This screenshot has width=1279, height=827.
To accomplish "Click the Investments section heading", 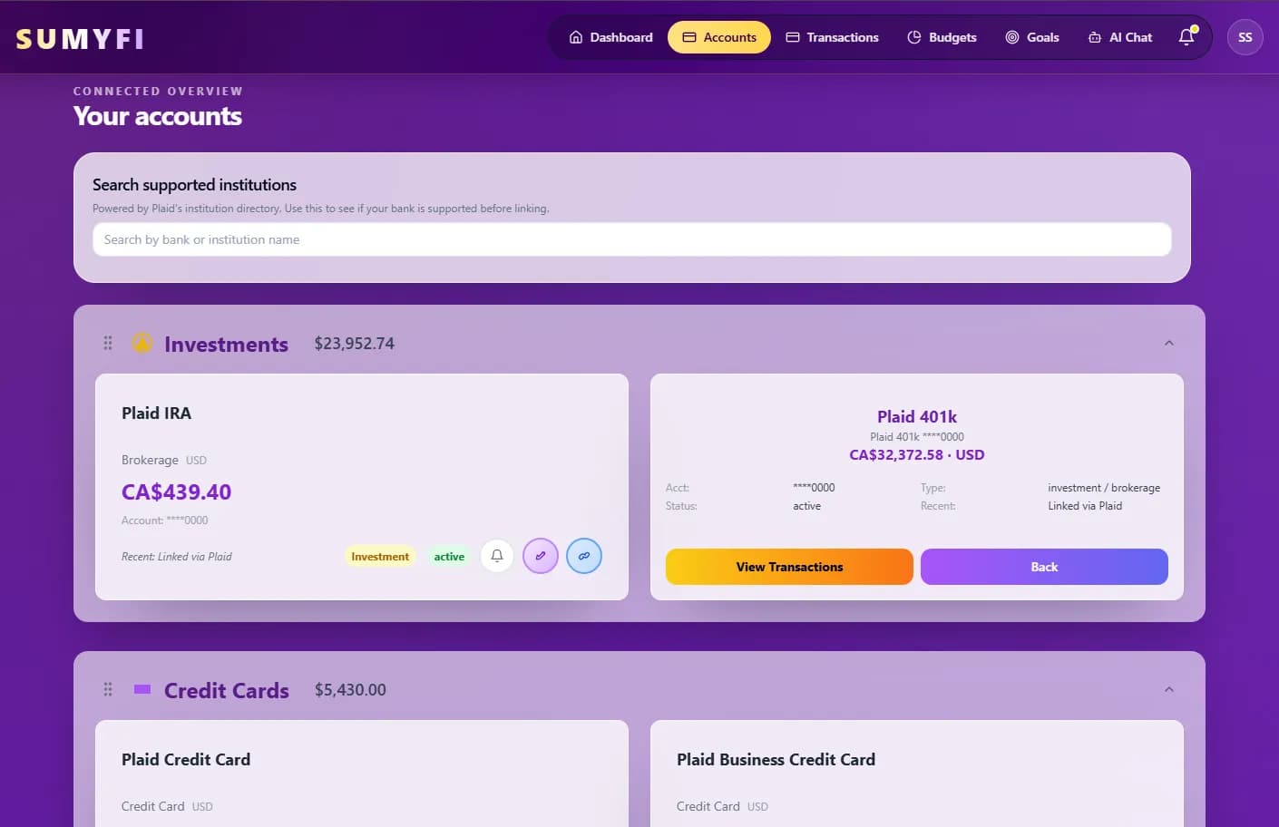I will tap(227, 345).
